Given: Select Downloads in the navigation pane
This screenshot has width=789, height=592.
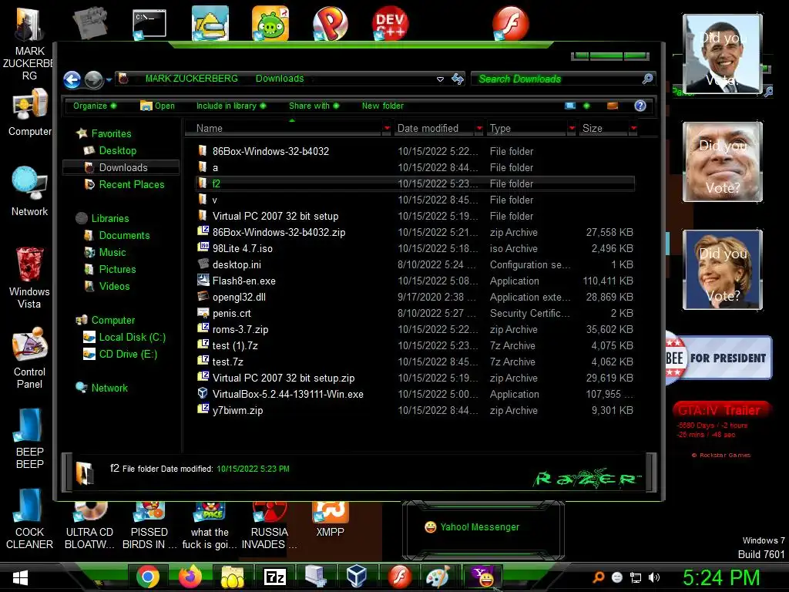Looking at the screenshot, I should [x=121, y=167].
